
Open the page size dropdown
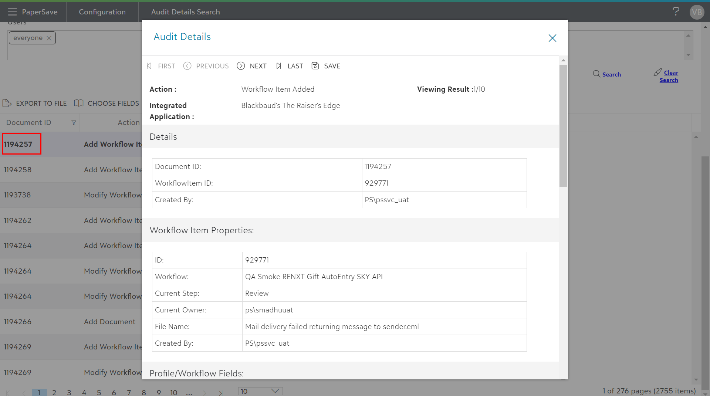click(260, 391)
